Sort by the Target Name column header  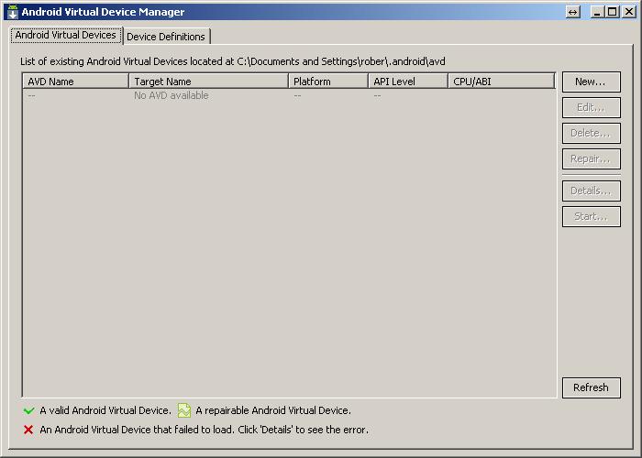click(x=208, y=82)
